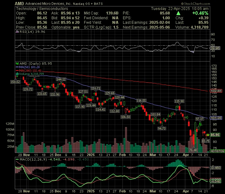
Task: Click the 116.55 high annotation label
Action: (141, 101)
